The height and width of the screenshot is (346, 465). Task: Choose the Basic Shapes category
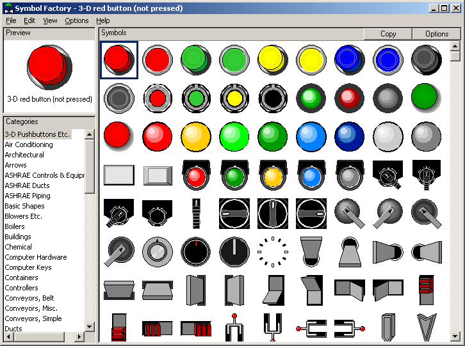(x=24, y=206)
